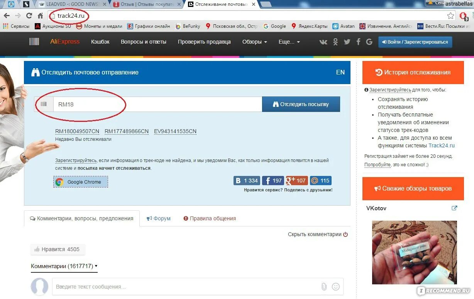474x299 pixels.
Task: Open the Google icon in header
Action: [369, 42]
